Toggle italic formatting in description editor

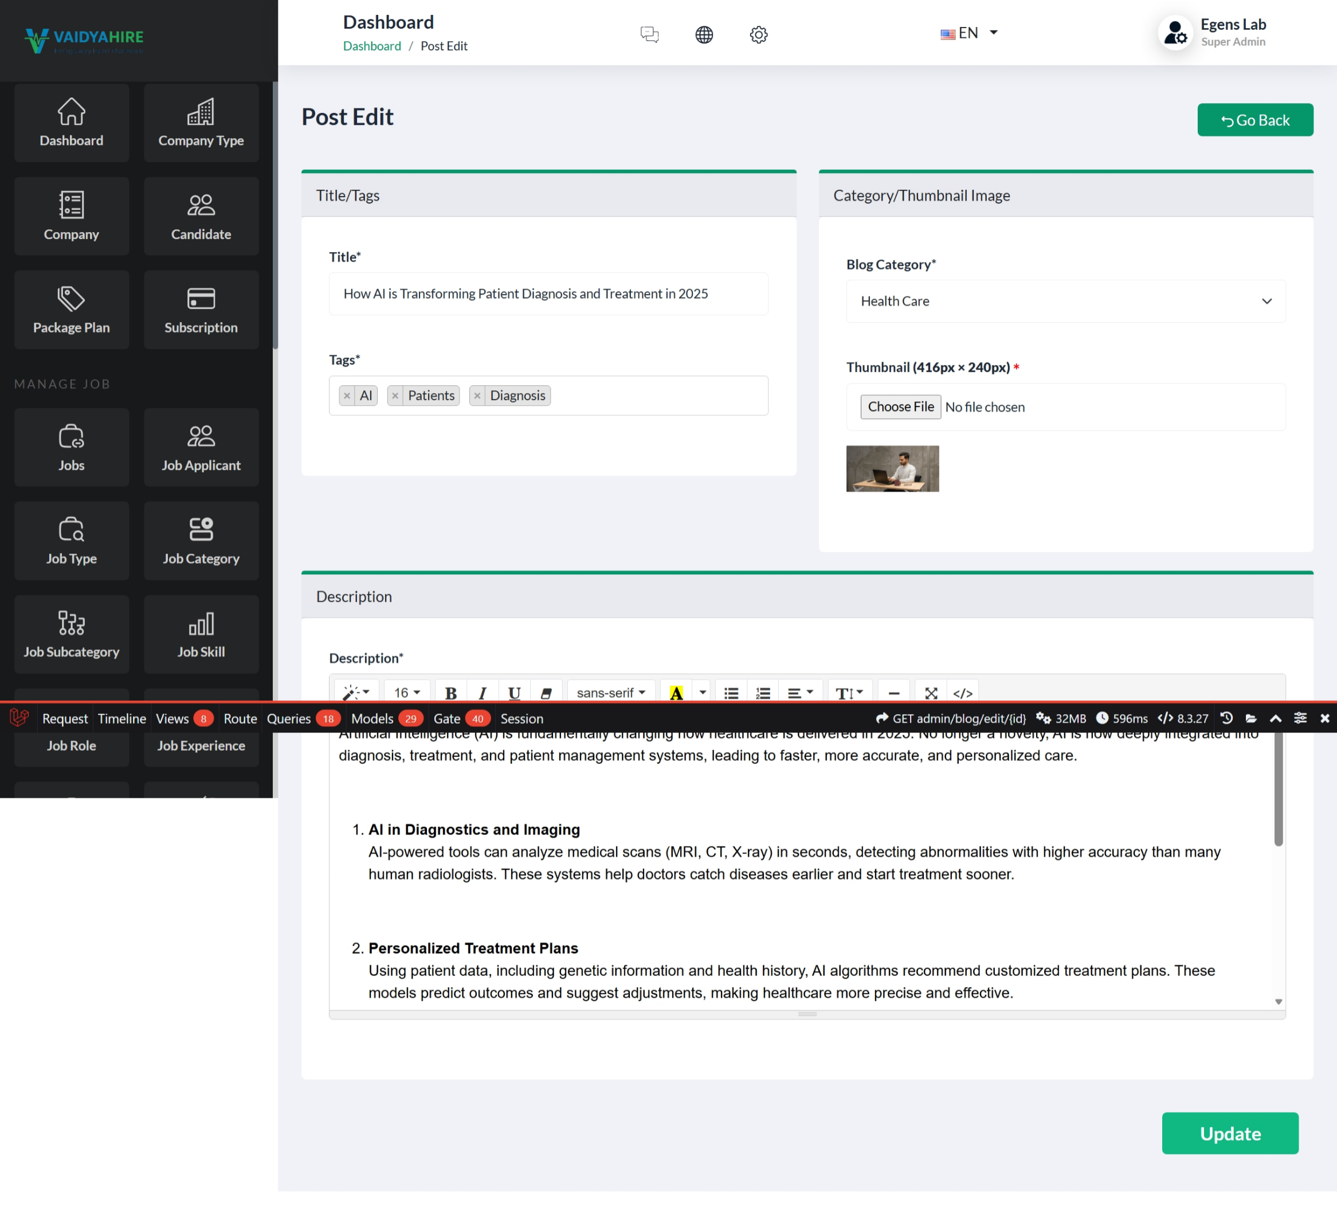(482, 692)
